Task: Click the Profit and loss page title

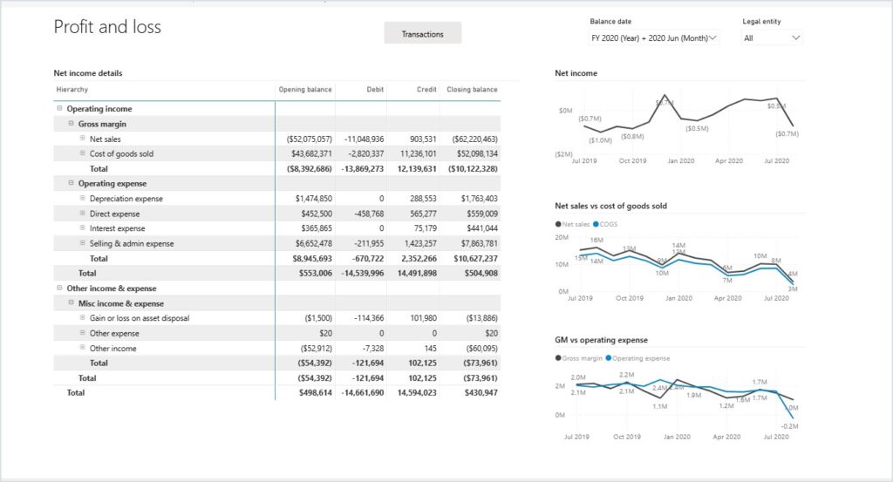Action: coord(107,27)
